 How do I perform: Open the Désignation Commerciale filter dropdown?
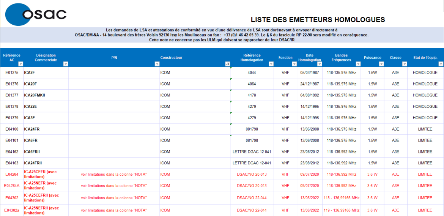66,64
